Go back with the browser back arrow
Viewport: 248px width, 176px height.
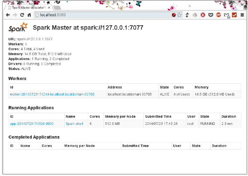8,15
